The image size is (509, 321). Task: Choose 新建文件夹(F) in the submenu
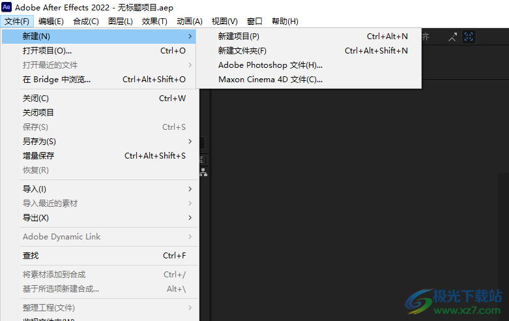tap(308, 51)
